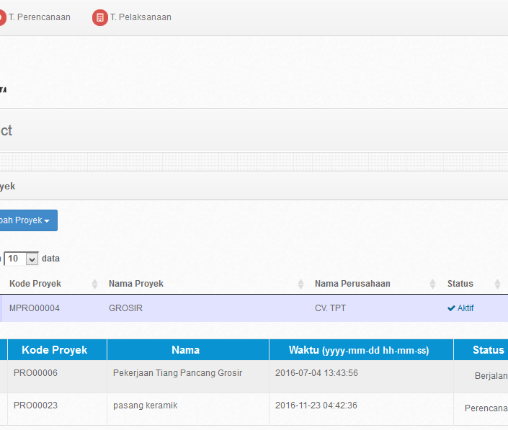Viewport: 508px width, 430px height.
Task: Select the MPRO00004 project row
Action: pyautogui.click(x=35, y=308)
